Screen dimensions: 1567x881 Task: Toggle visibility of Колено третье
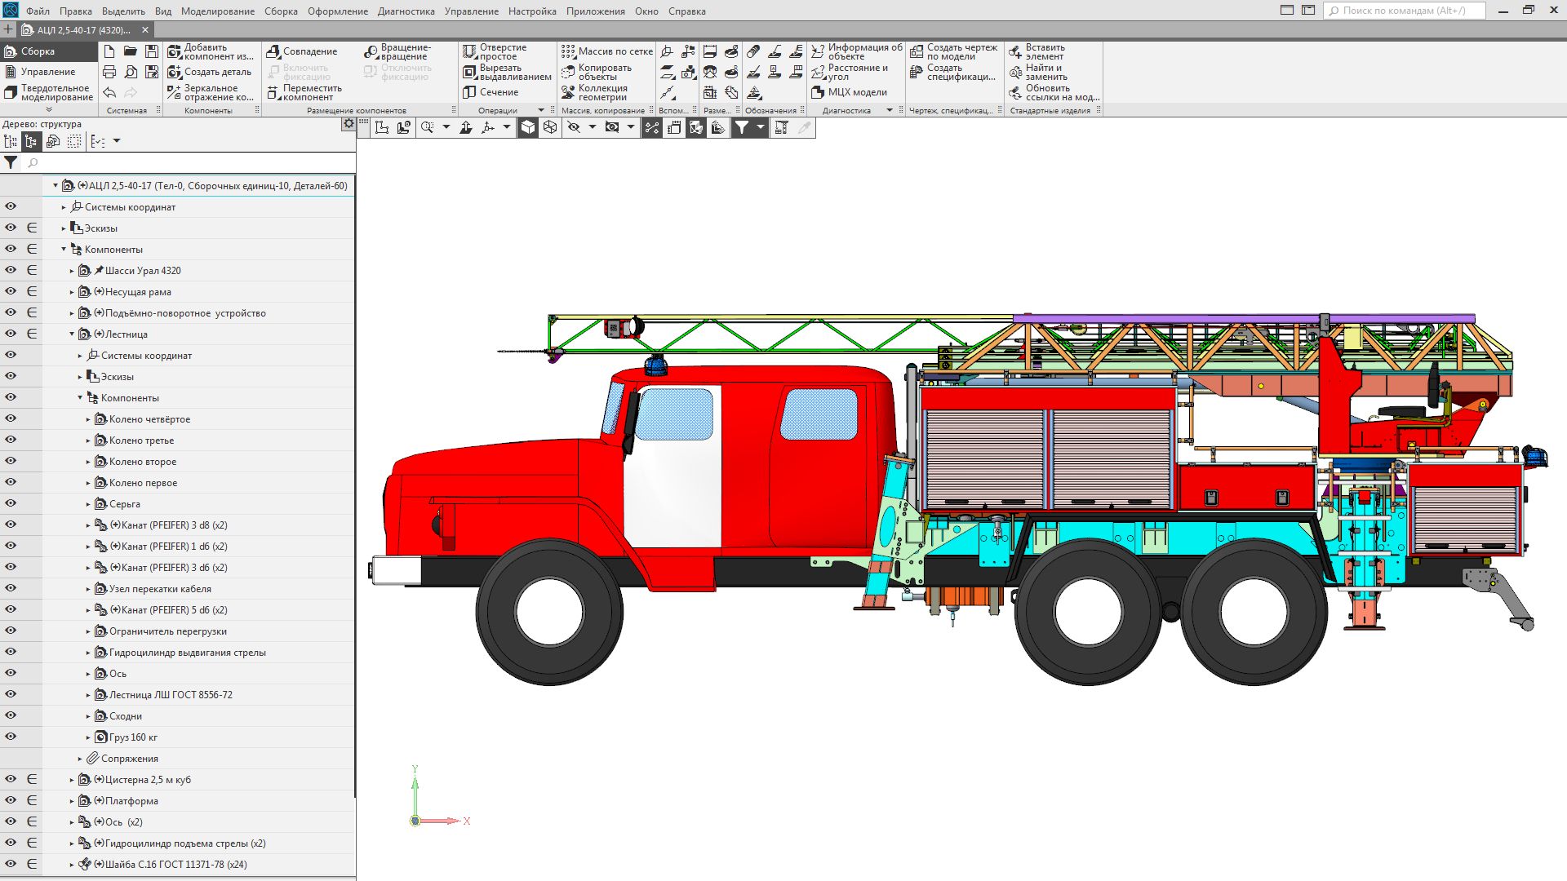tap(11, 440)
